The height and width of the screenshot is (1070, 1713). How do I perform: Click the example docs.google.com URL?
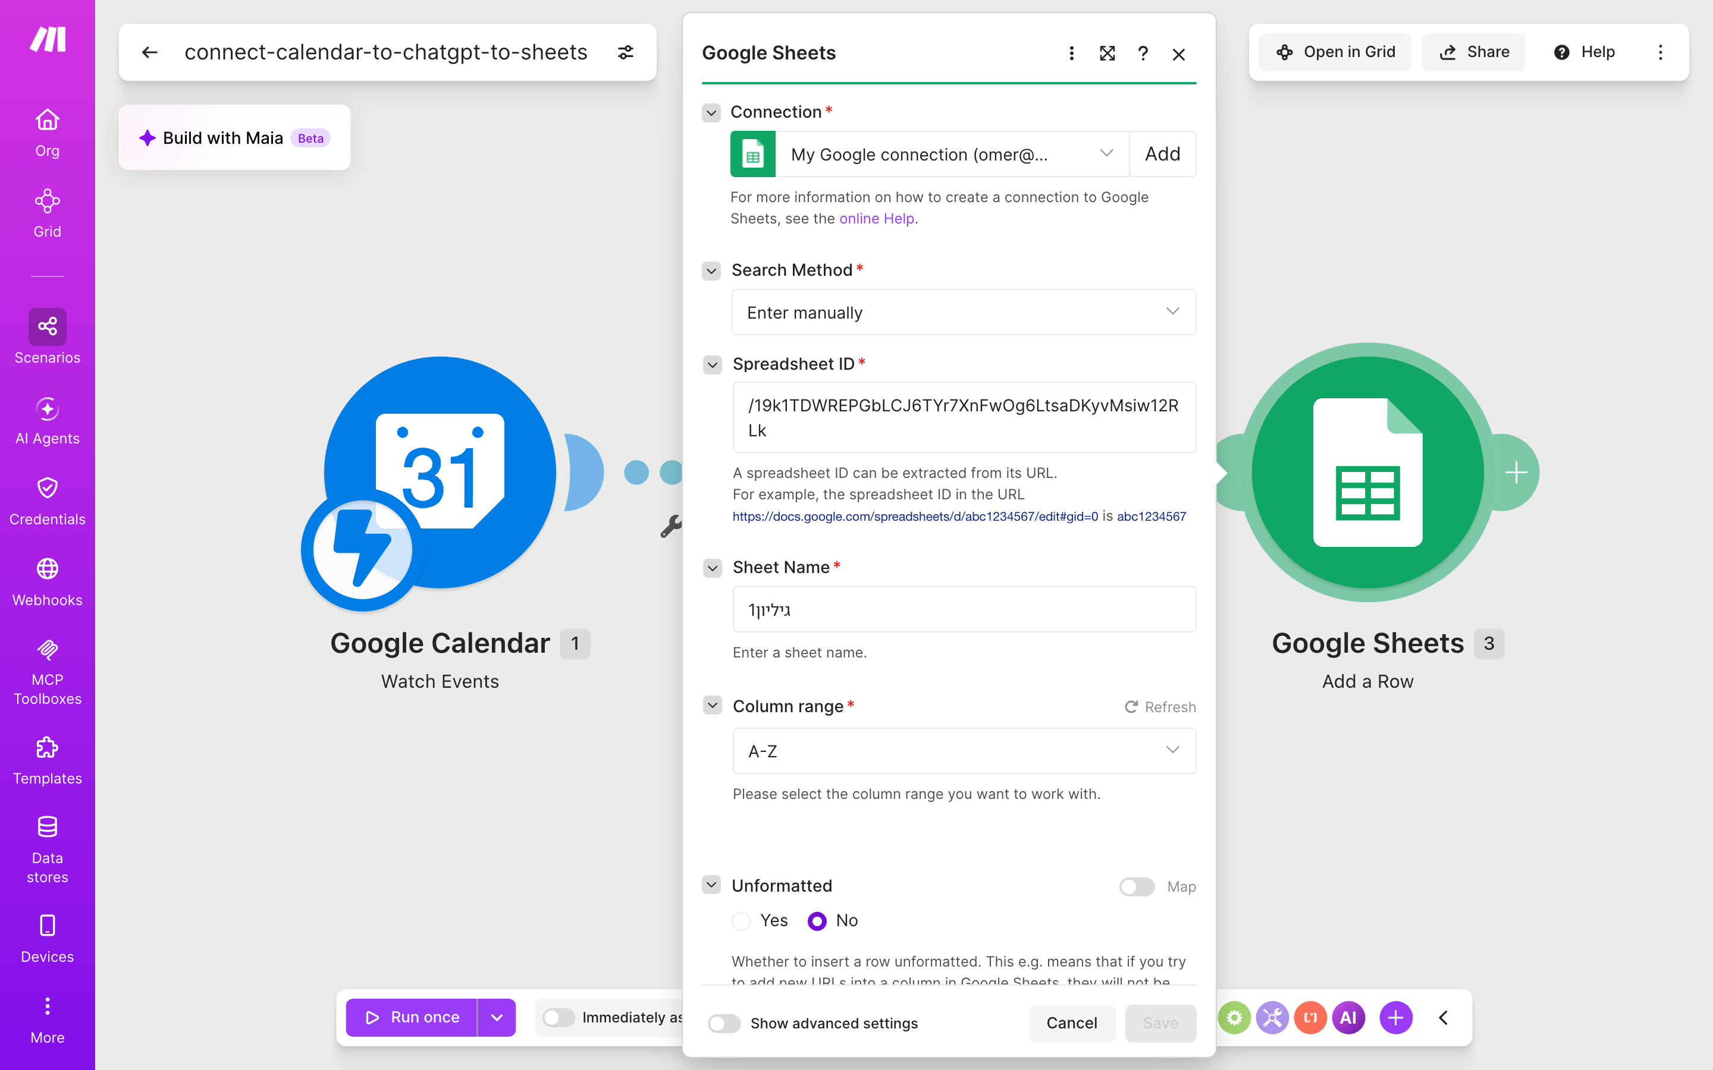[915, 517]
